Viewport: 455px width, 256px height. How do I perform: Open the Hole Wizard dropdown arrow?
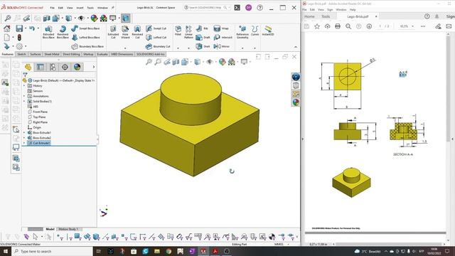125,48
